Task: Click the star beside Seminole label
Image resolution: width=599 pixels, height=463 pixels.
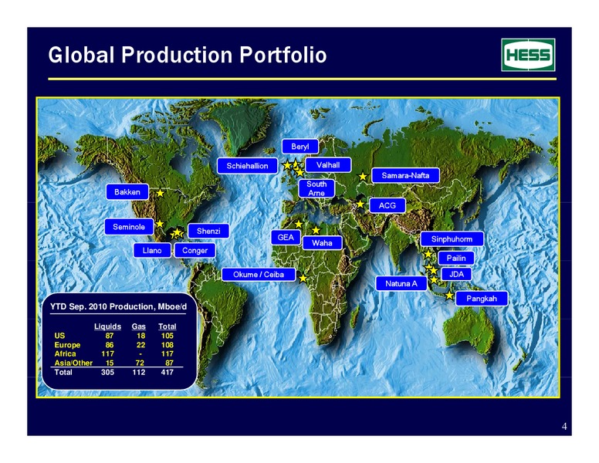Action: [160, 224]
